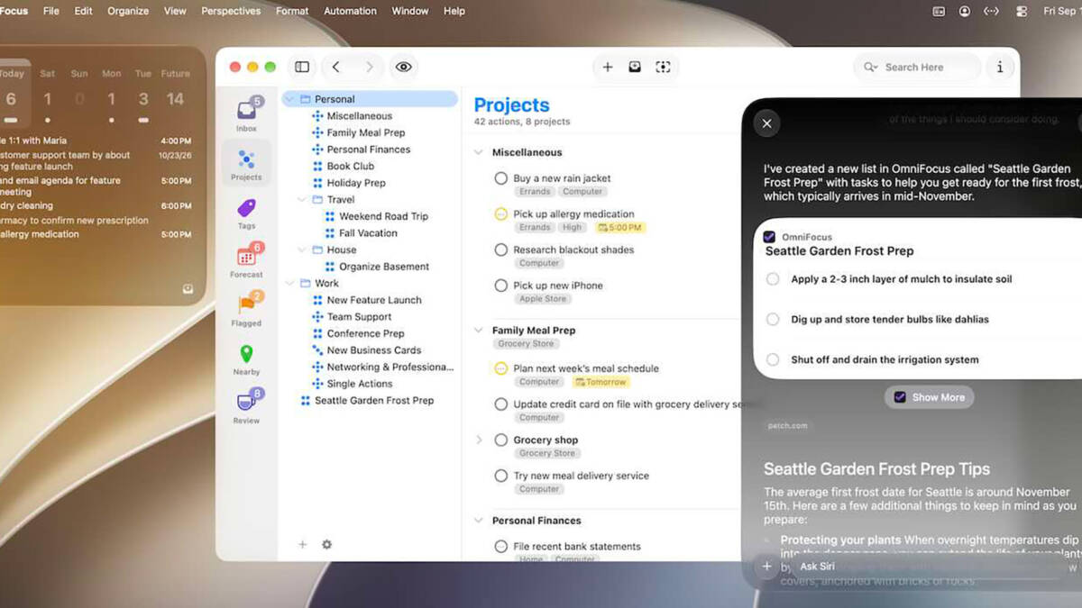Screen dimensions: 1082x608
Task: Open the View menu
Action: [x=175, y=11]
